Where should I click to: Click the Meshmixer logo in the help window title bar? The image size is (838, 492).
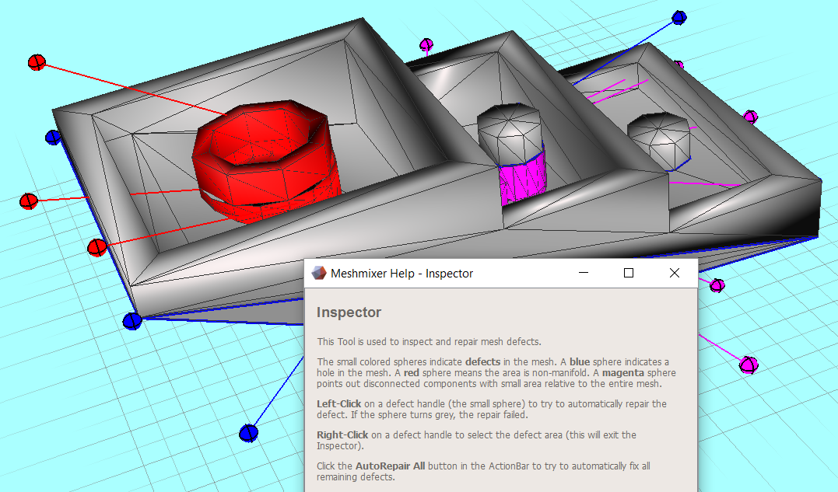(317, 273)
